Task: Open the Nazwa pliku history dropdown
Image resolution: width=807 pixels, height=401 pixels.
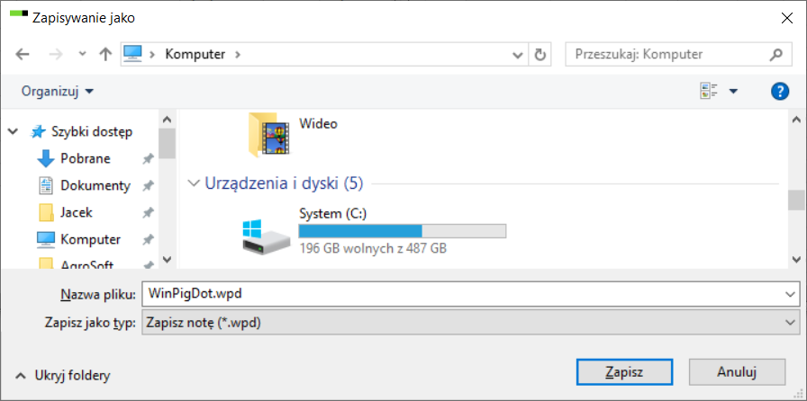Action: [x=790, y=294]
